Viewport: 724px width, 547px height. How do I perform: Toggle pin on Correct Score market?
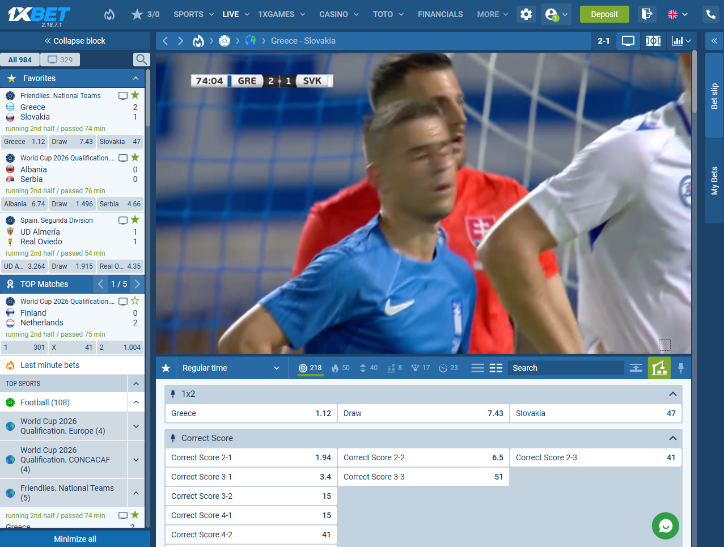coord(173,438)
